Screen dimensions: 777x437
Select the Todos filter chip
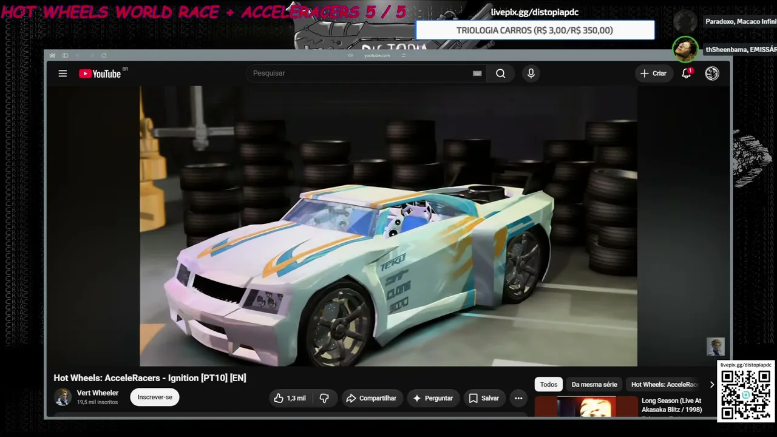click(549, 384)
